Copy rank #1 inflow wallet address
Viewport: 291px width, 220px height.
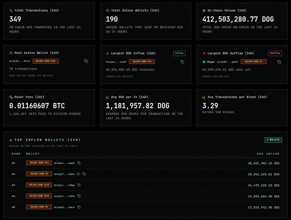tap(79, 163)
